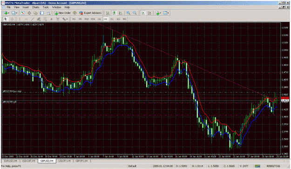Select the Text tool labeled A
Viewport: 291px width, 169px height.
(x=51, y=19)
